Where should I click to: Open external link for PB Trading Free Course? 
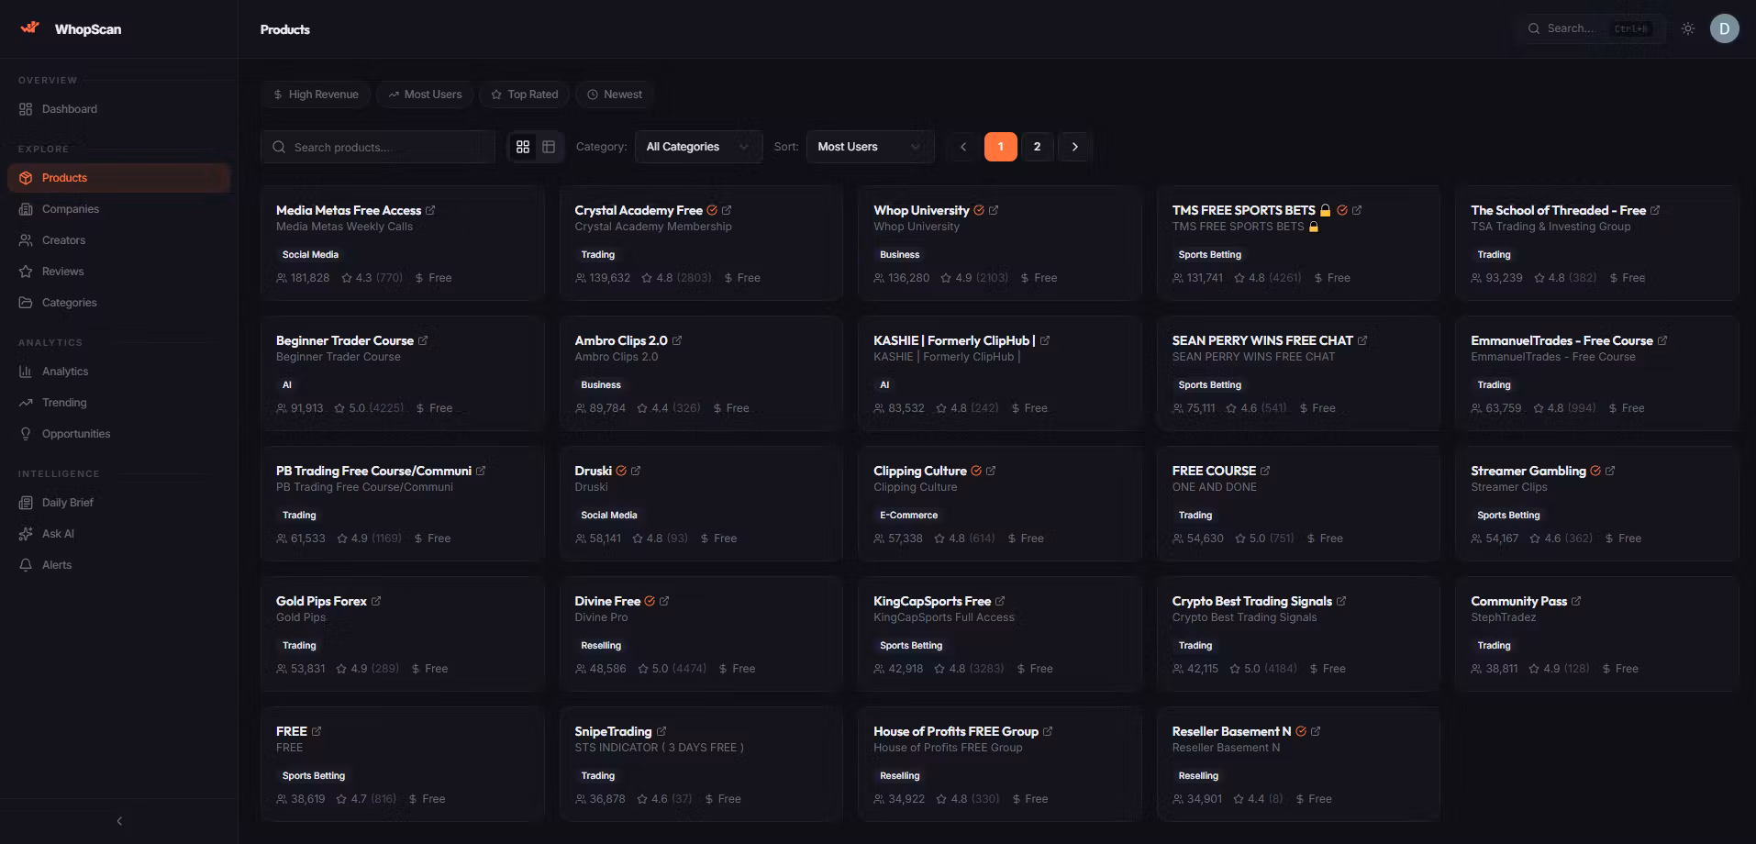(x=481, y=471)
